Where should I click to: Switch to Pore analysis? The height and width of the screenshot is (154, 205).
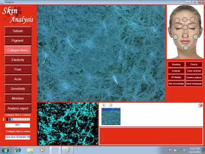pos(18,69)
